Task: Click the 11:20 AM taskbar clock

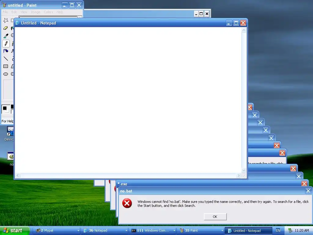Action: coord(302,230)
